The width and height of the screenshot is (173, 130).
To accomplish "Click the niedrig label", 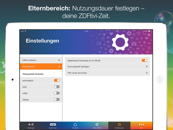I will point(25,100).
